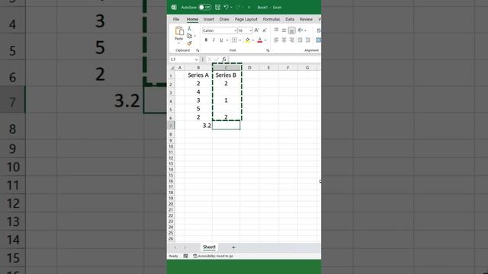Toggle Italic formatting
Image resolution: width=488 pixels, height=274 pixels.
(x=213, y=40)
